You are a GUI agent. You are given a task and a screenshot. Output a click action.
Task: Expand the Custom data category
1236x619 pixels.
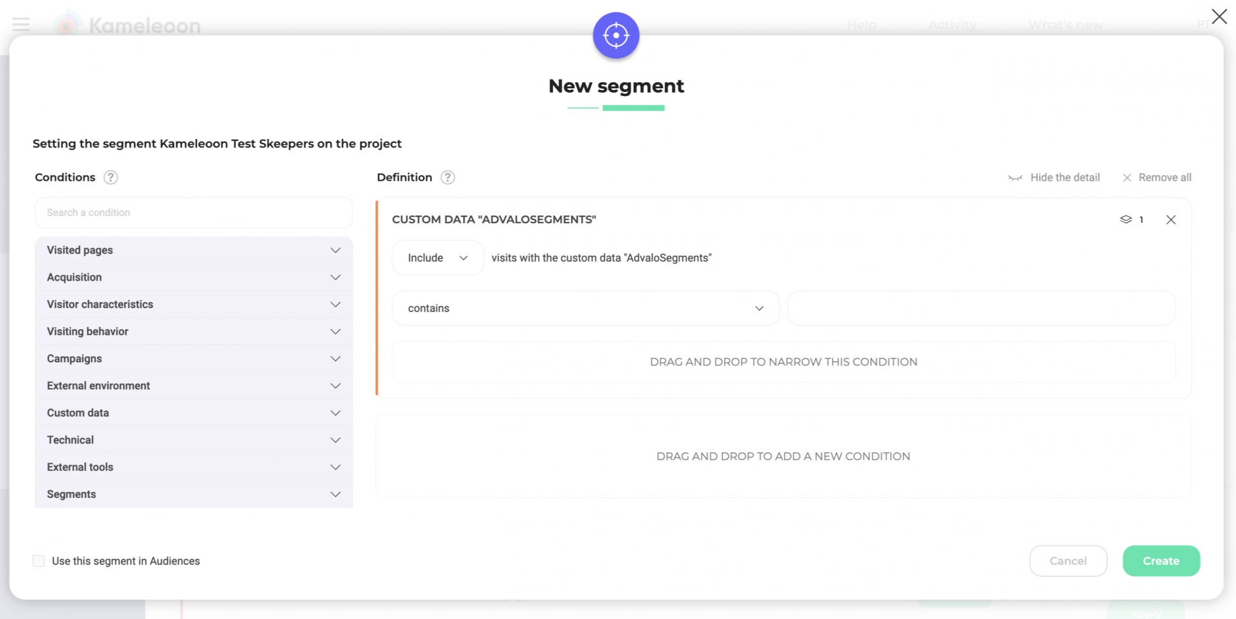coord(193,413)
